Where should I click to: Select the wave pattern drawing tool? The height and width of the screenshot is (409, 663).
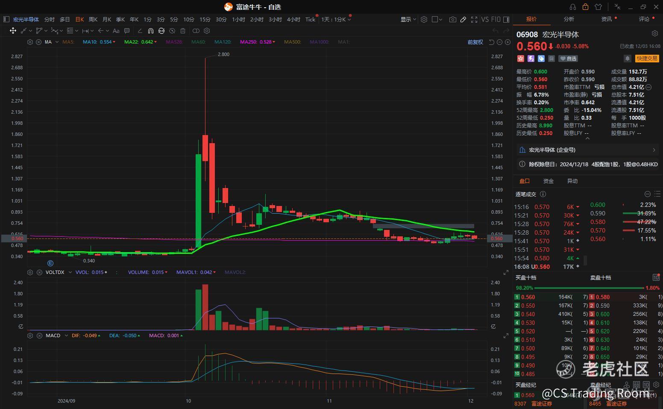point(54,31)
